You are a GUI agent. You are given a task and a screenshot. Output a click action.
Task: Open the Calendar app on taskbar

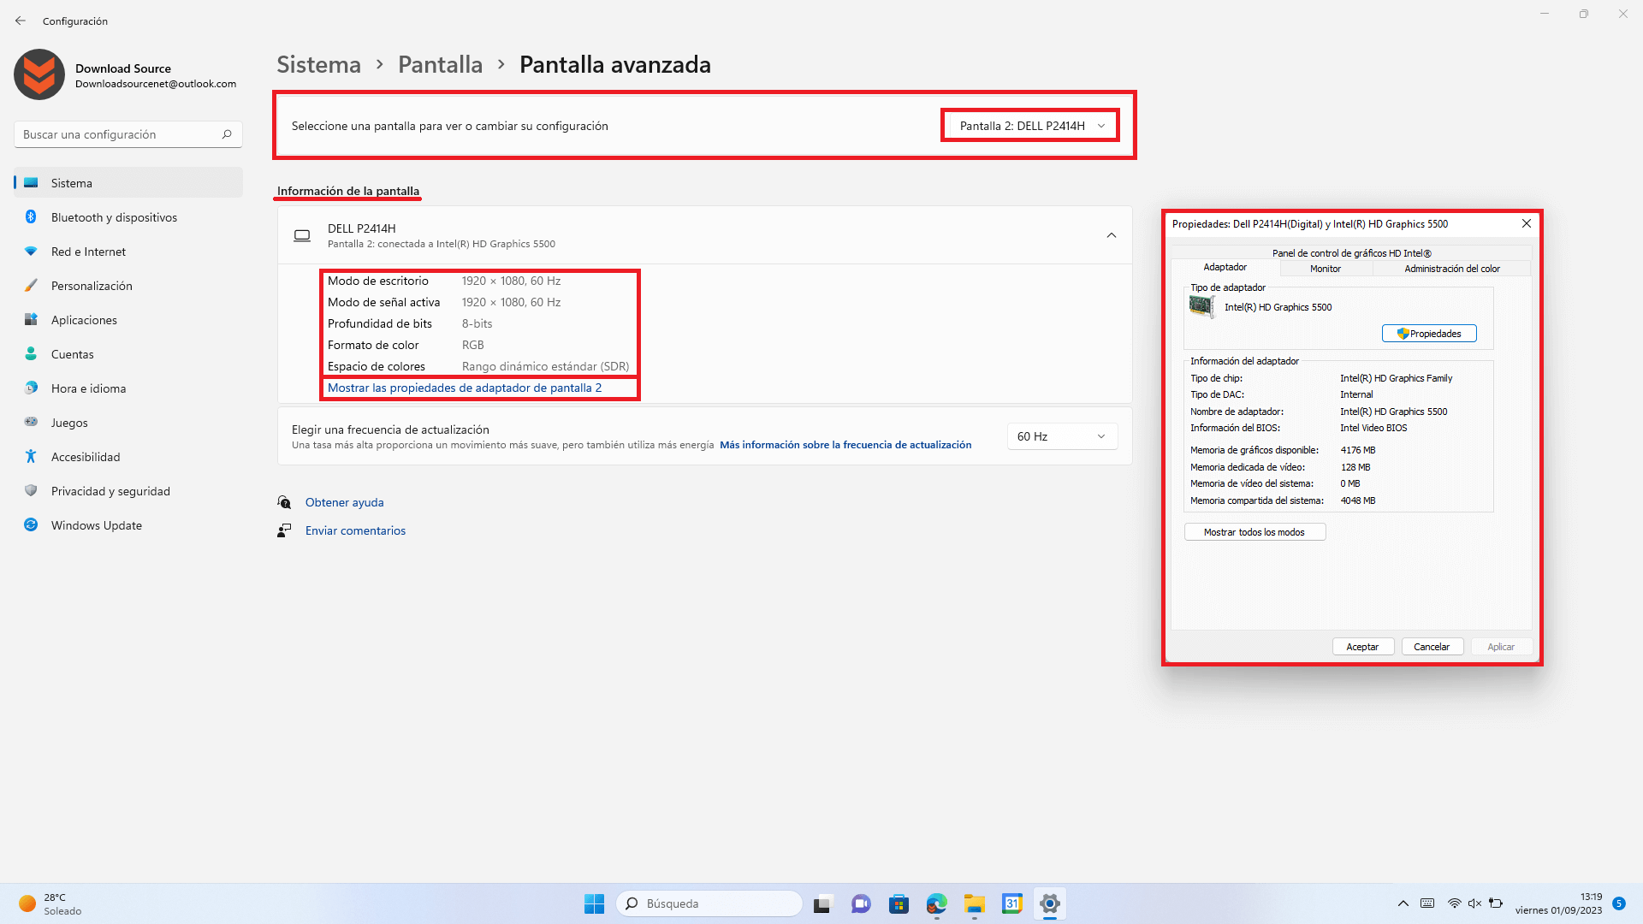pos(1012,903)
